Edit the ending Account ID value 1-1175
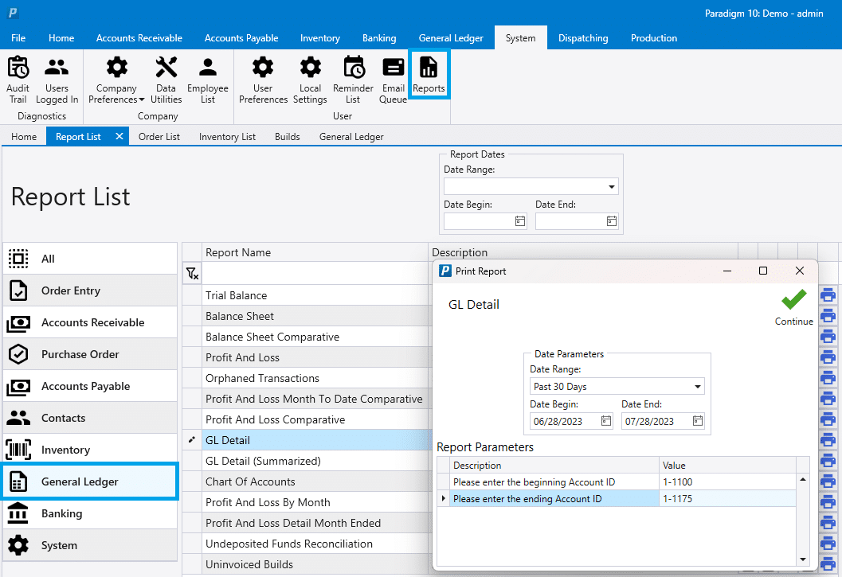The height and width of the screenshot is (577, 842). pyautogui.click(x=727, y=499)
